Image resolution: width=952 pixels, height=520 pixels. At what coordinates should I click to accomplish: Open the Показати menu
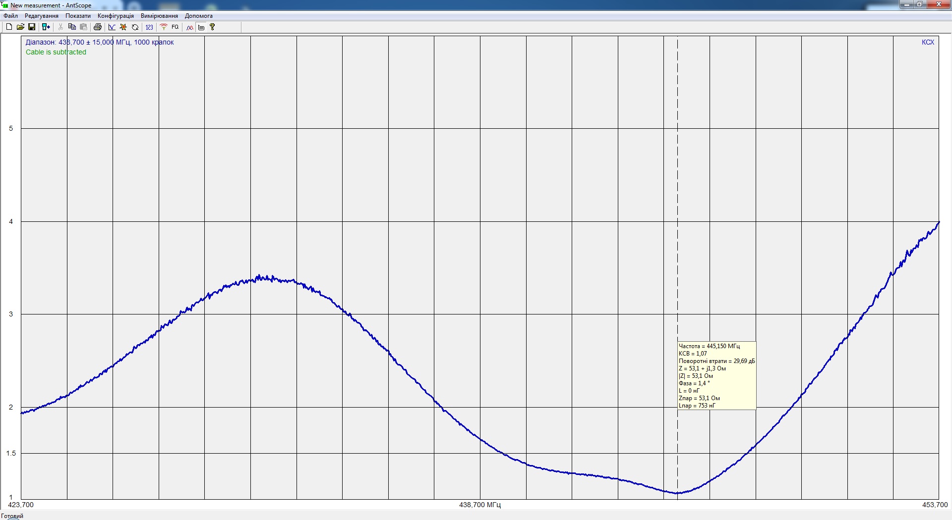[78, 16]
